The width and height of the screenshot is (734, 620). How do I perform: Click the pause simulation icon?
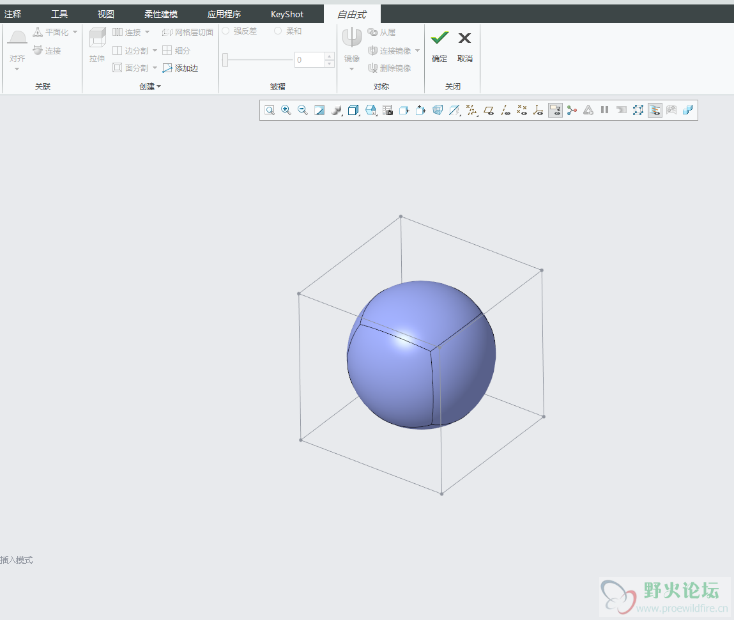604,111
